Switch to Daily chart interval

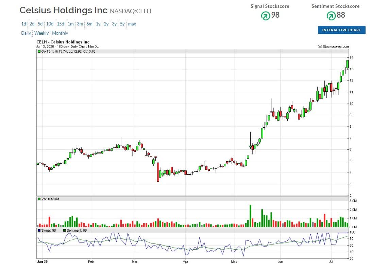click(26, 33)
